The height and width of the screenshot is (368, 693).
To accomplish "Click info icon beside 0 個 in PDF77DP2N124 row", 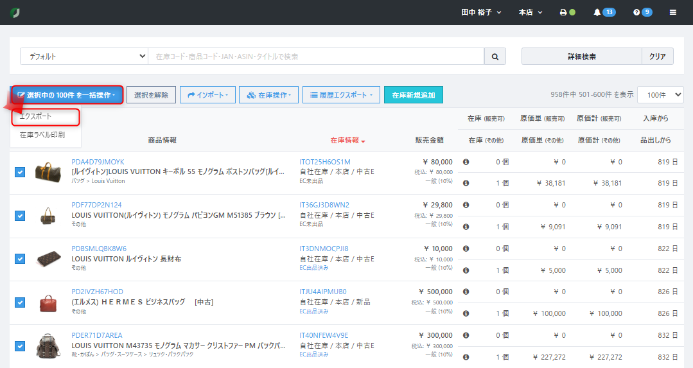I will (x=466, y=205).
